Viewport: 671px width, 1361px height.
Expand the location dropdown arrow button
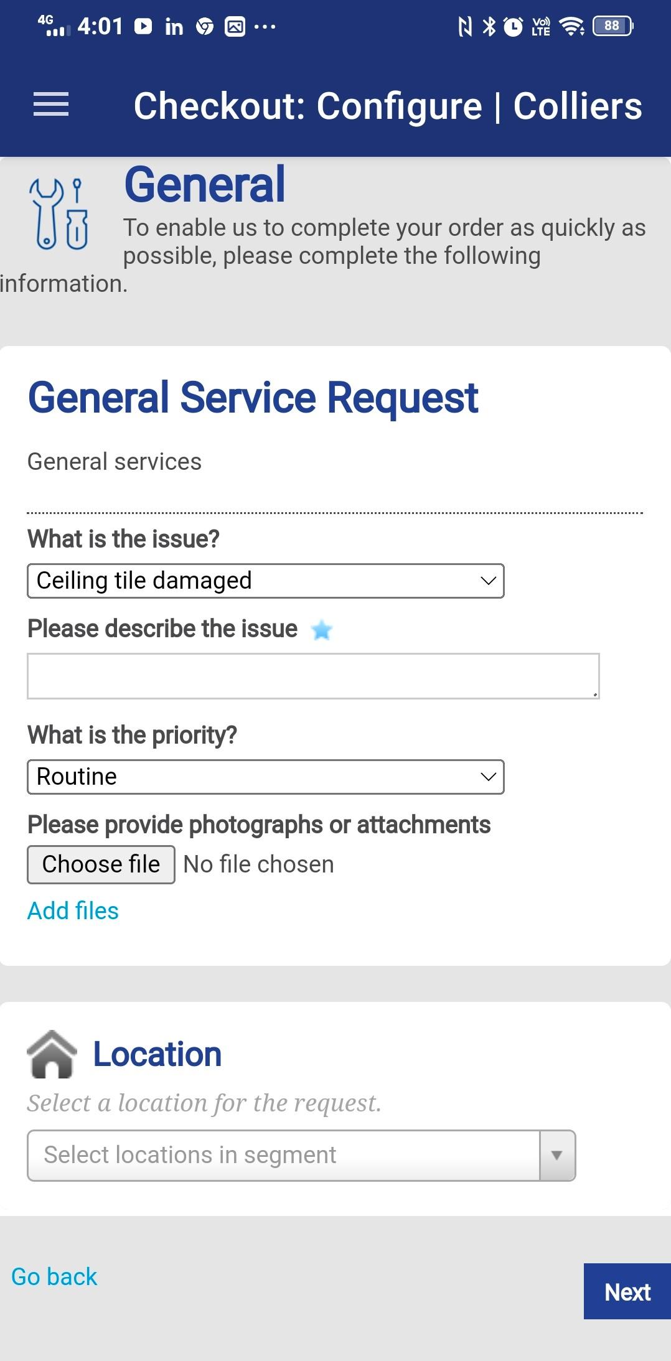(557, 1156)
